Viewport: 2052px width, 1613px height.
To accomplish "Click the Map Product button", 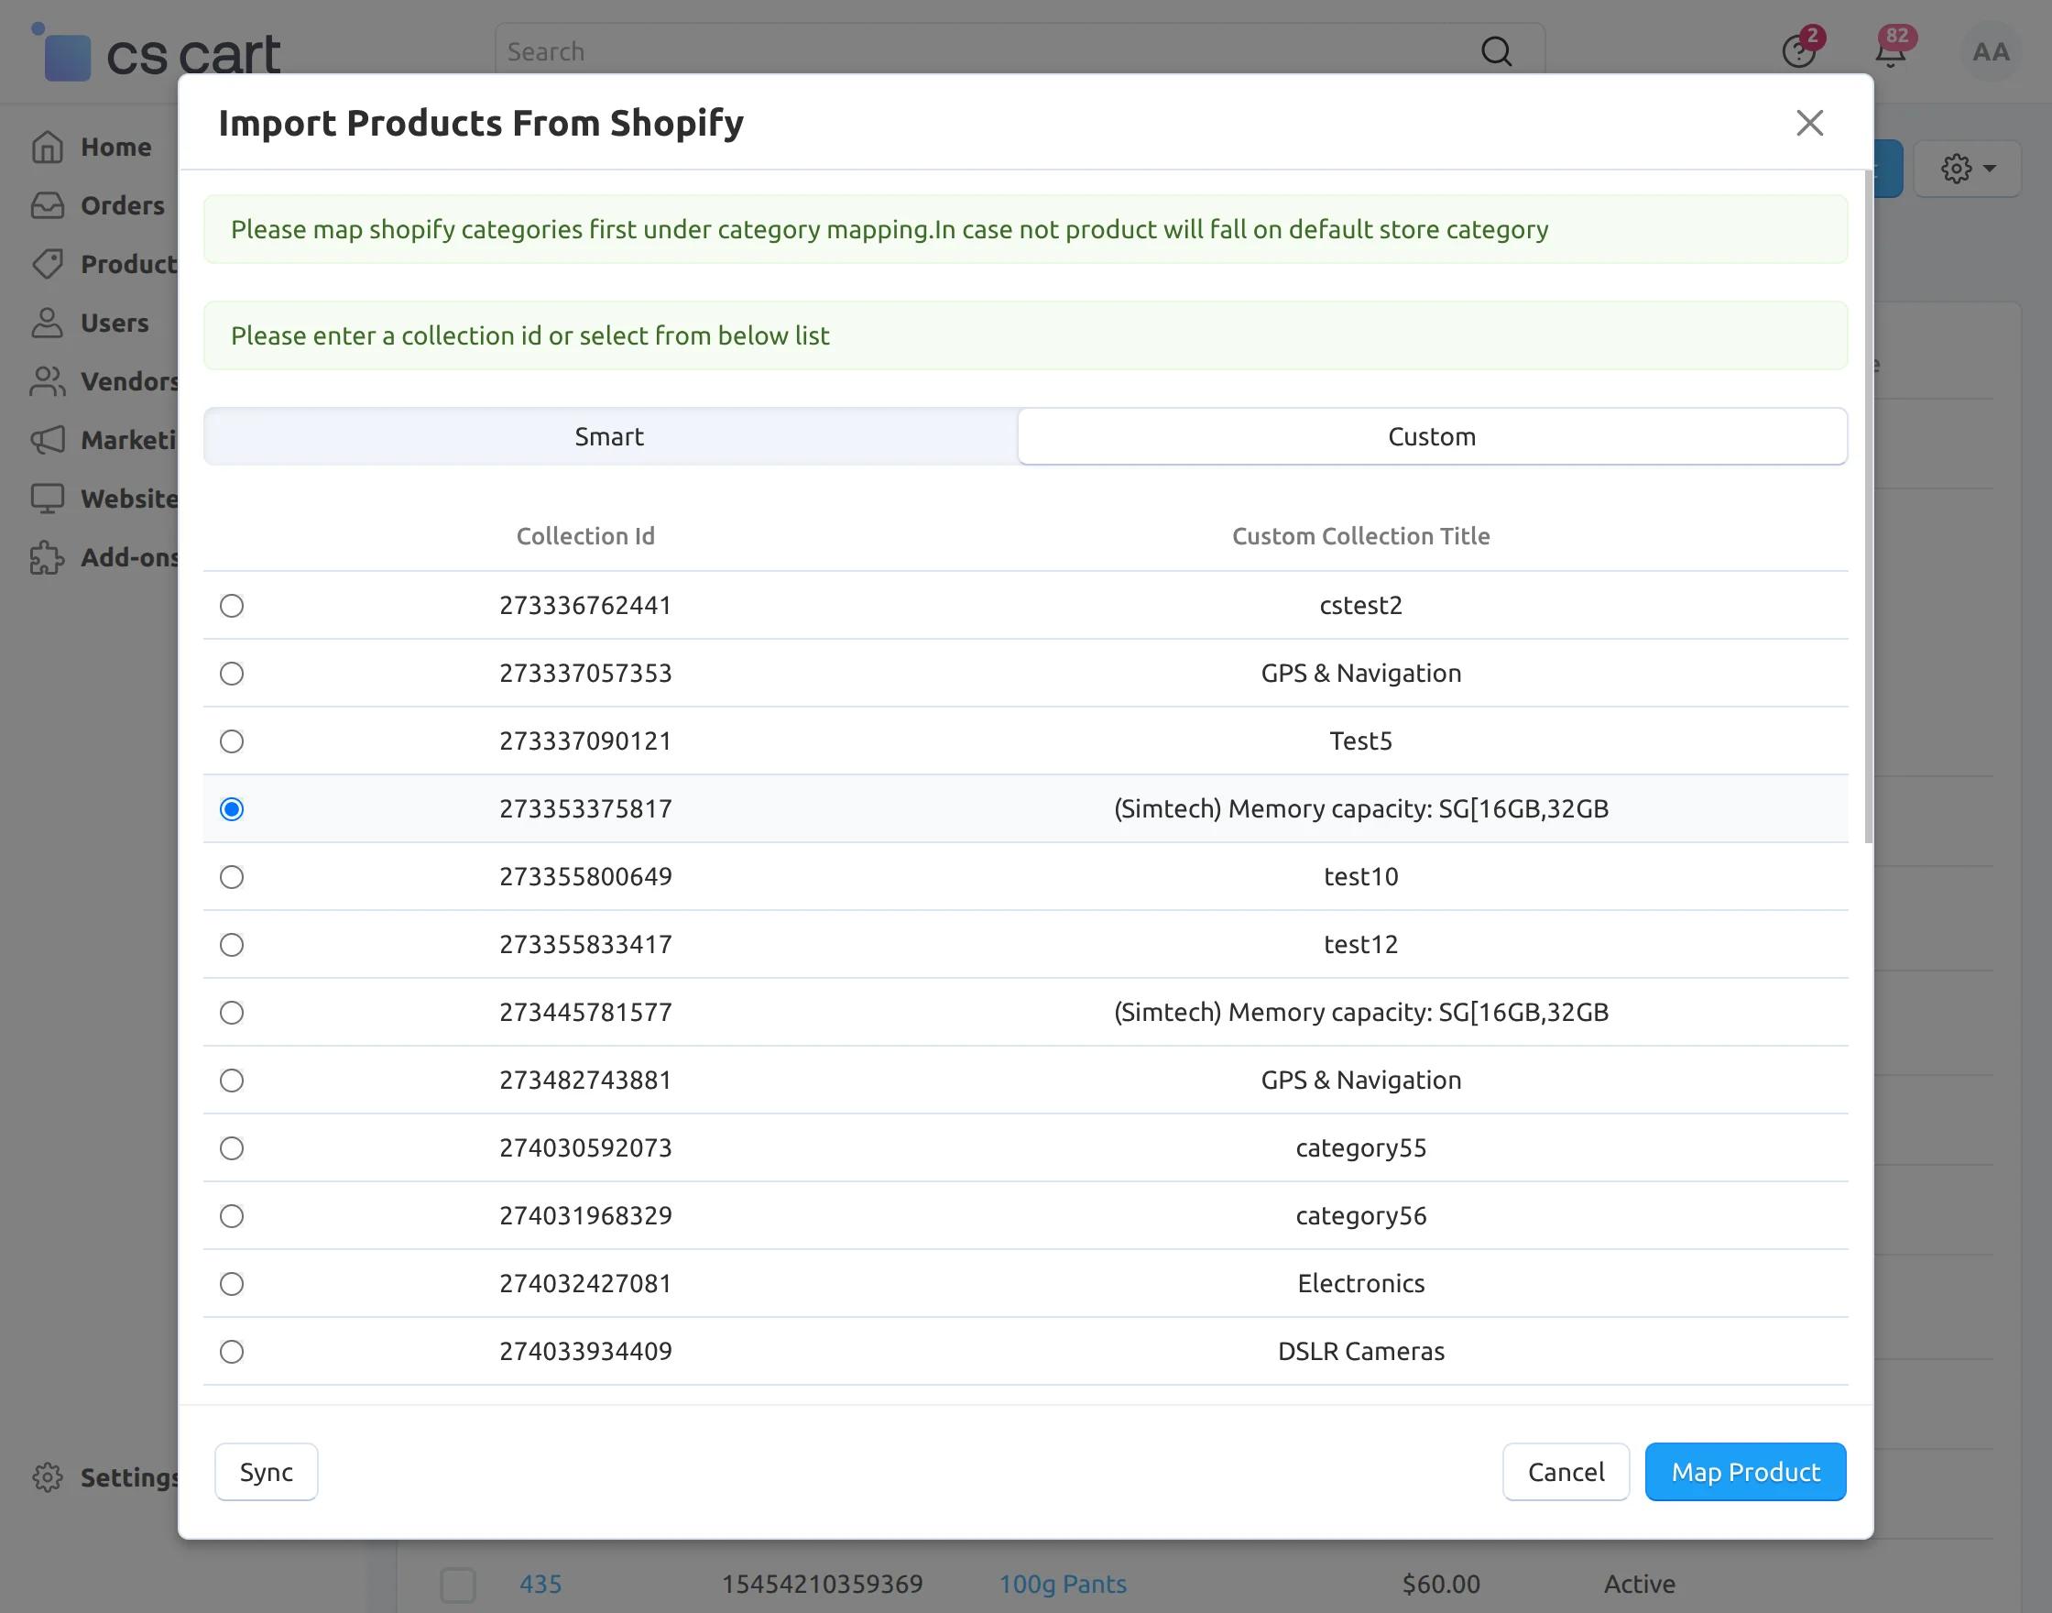I will [1744, 1471].
